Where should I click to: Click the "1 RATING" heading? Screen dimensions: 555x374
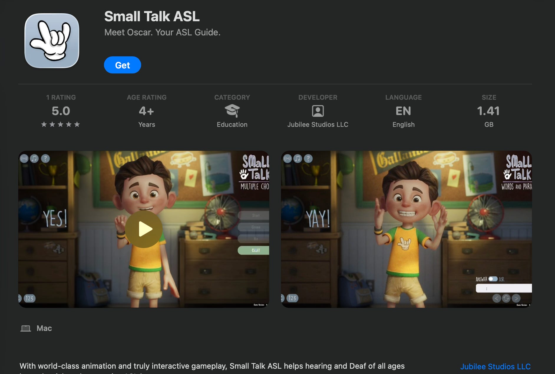tap(61, 97)
